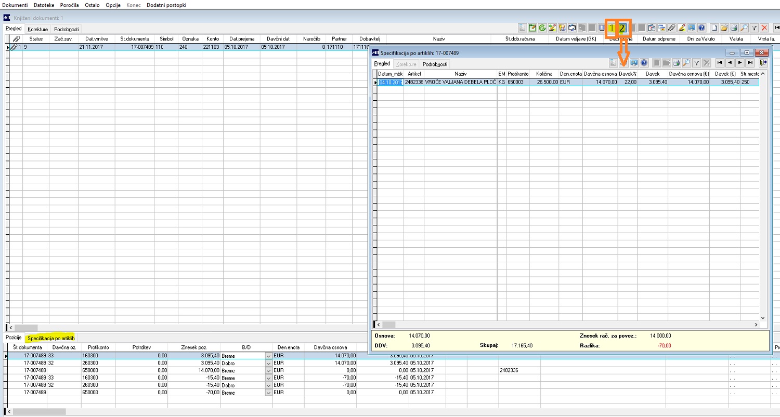Open B/D dropdown for 14.070,00 Breme row
The width and height of the screenshot is (780, 417).
pyautogui.click(x=268, y=370)
